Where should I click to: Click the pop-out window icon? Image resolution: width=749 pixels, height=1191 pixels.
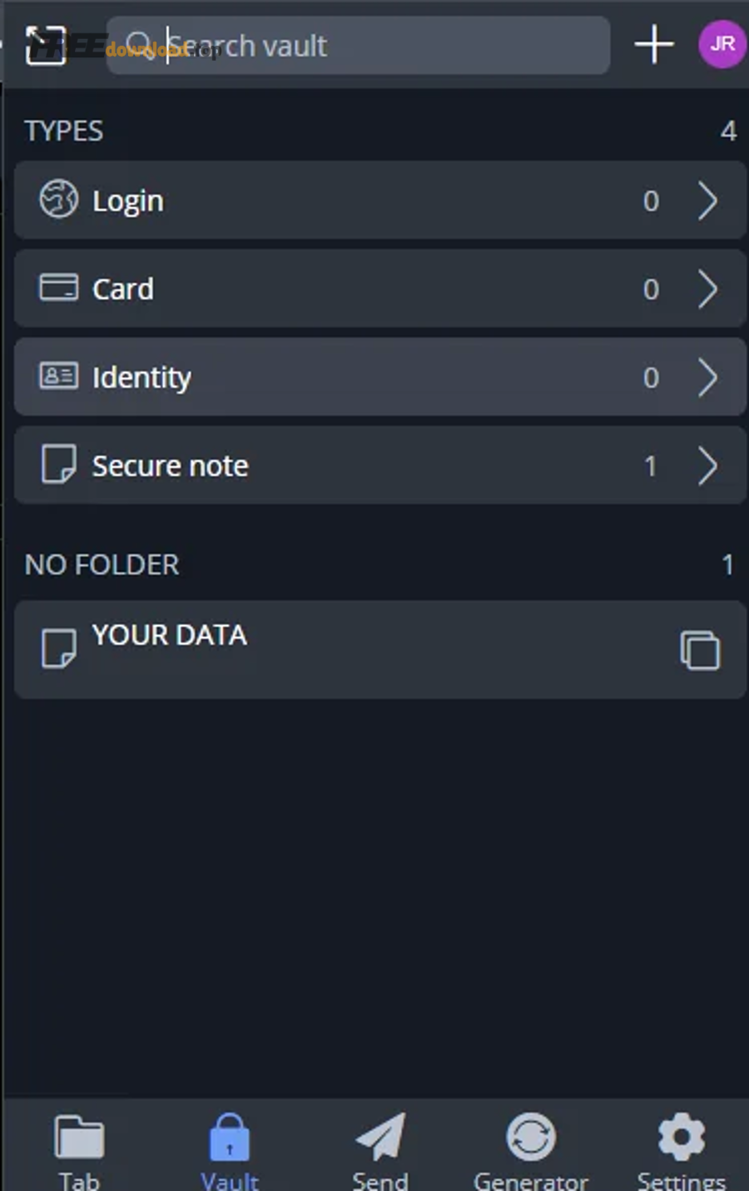pos(45,45)
